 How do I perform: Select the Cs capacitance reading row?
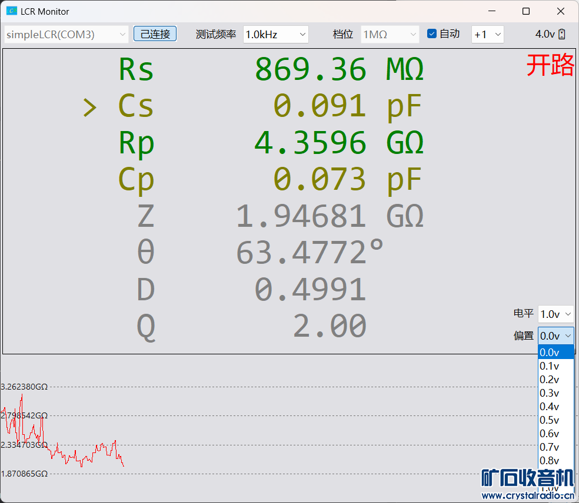click(271, 106)
